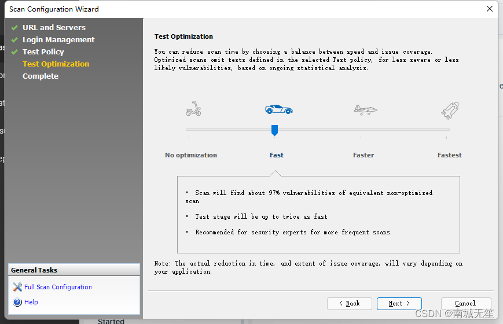This screenshot has height=324, width=503.
Task: Click the 97% vulnerabilities bullet text
Action: (x=309, y=197)
